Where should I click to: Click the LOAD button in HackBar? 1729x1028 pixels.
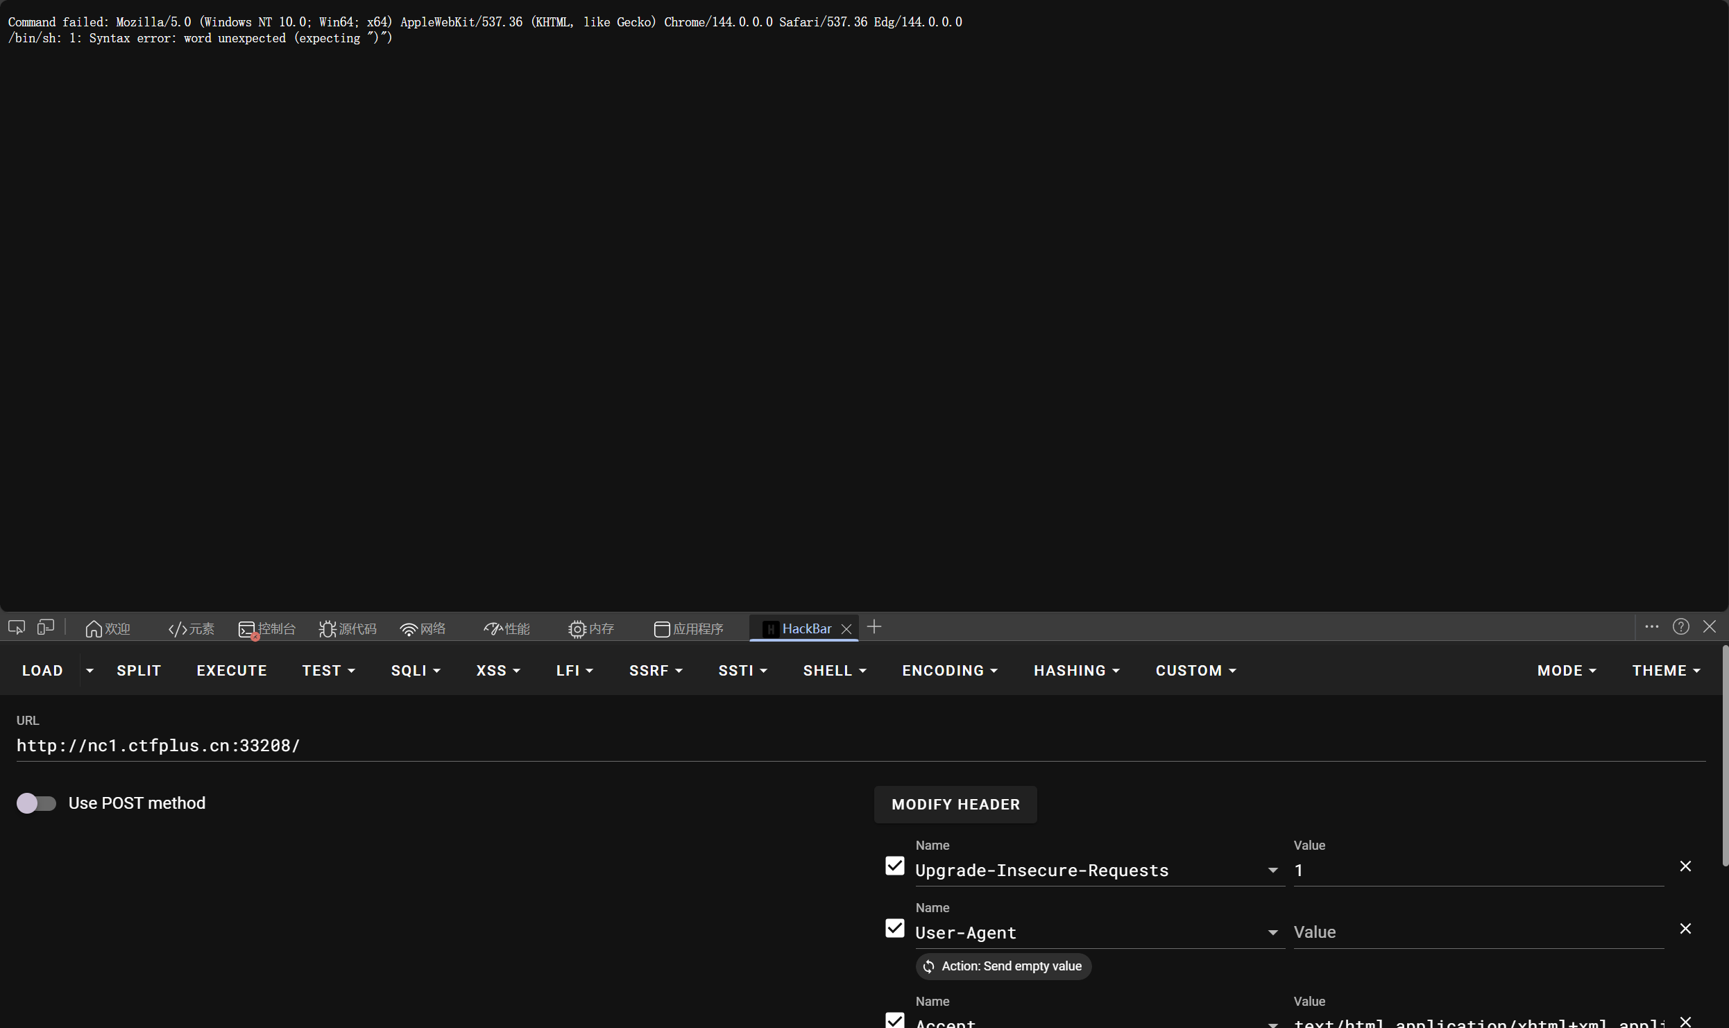pos(42,671)
